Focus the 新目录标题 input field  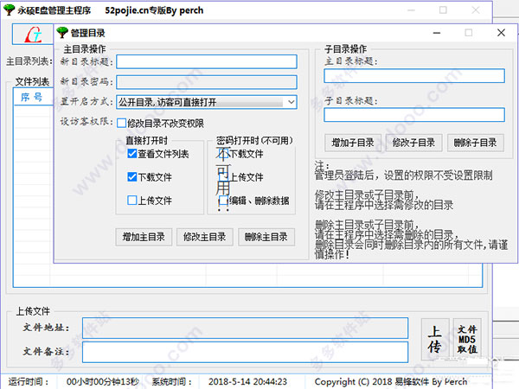click(x=207, y=62)
